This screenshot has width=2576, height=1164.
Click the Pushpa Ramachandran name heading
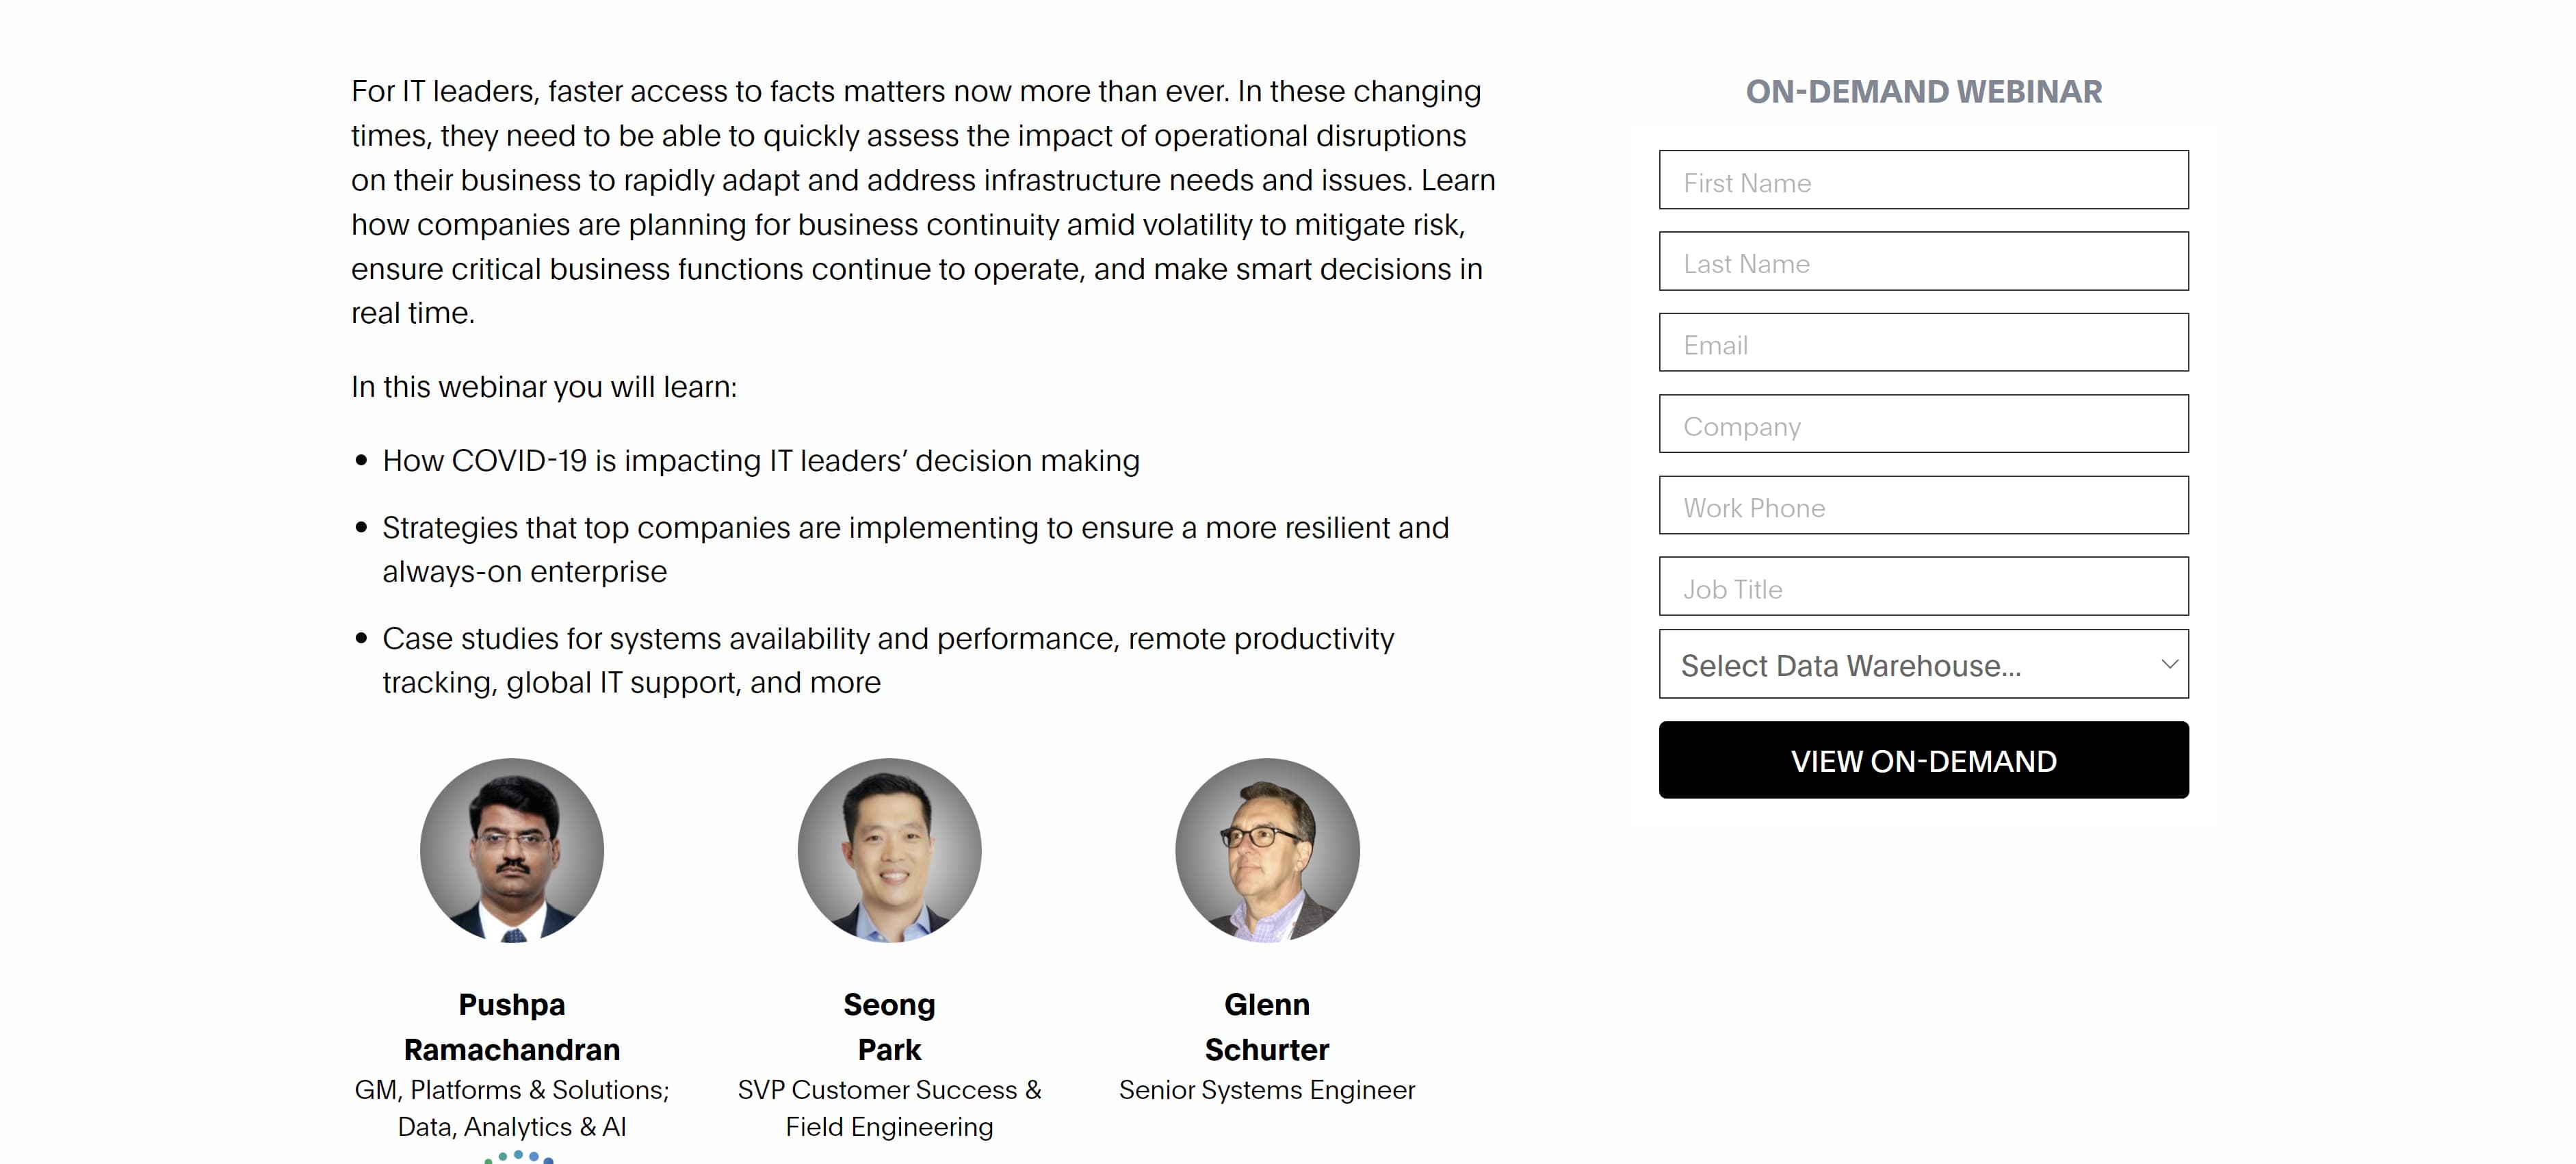tap(511, 1027)
